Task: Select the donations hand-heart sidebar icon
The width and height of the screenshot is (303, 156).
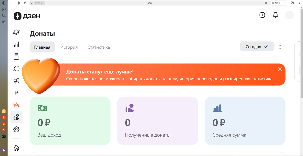Action: pyautogui.click(x=16, y=117)
